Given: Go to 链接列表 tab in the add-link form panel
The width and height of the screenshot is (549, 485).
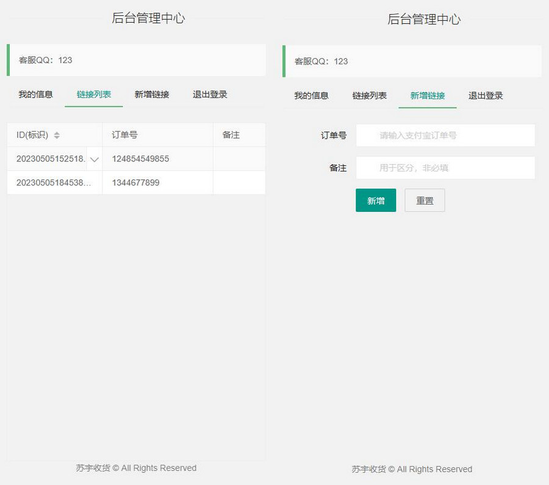Looking at the screenshot, I should pos(370,96).
